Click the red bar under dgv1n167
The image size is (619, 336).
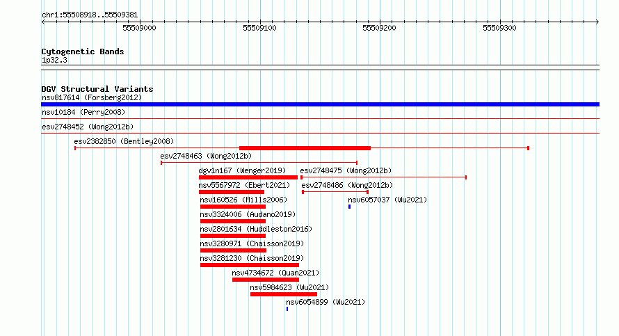pyautogui.click(x=248, y=177)
